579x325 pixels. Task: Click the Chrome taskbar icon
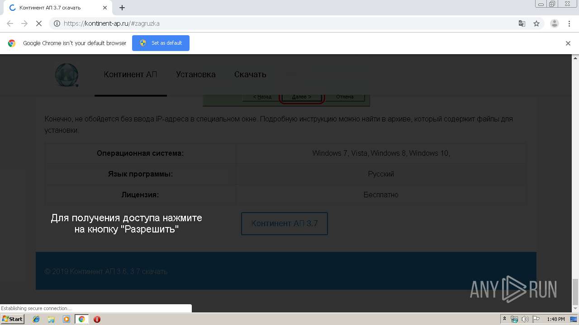click(82, 319)
